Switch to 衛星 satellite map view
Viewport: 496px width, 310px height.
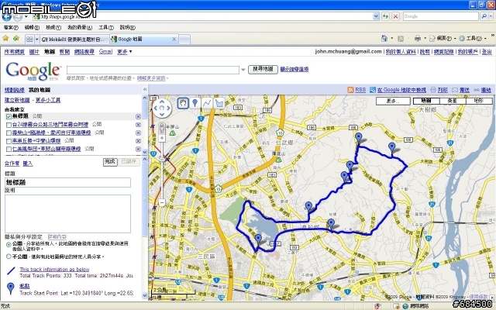pos(453,102)
